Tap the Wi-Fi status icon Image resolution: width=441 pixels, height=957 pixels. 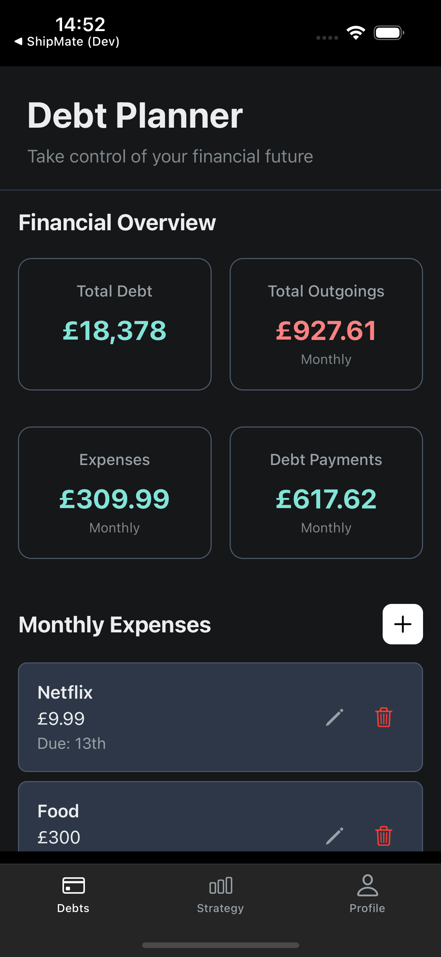(356, 33)
